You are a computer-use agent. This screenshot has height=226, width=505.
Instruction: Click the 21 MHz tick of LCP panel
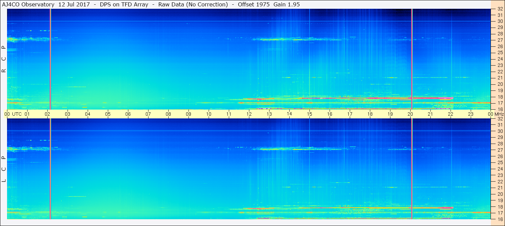pos(500,188)
